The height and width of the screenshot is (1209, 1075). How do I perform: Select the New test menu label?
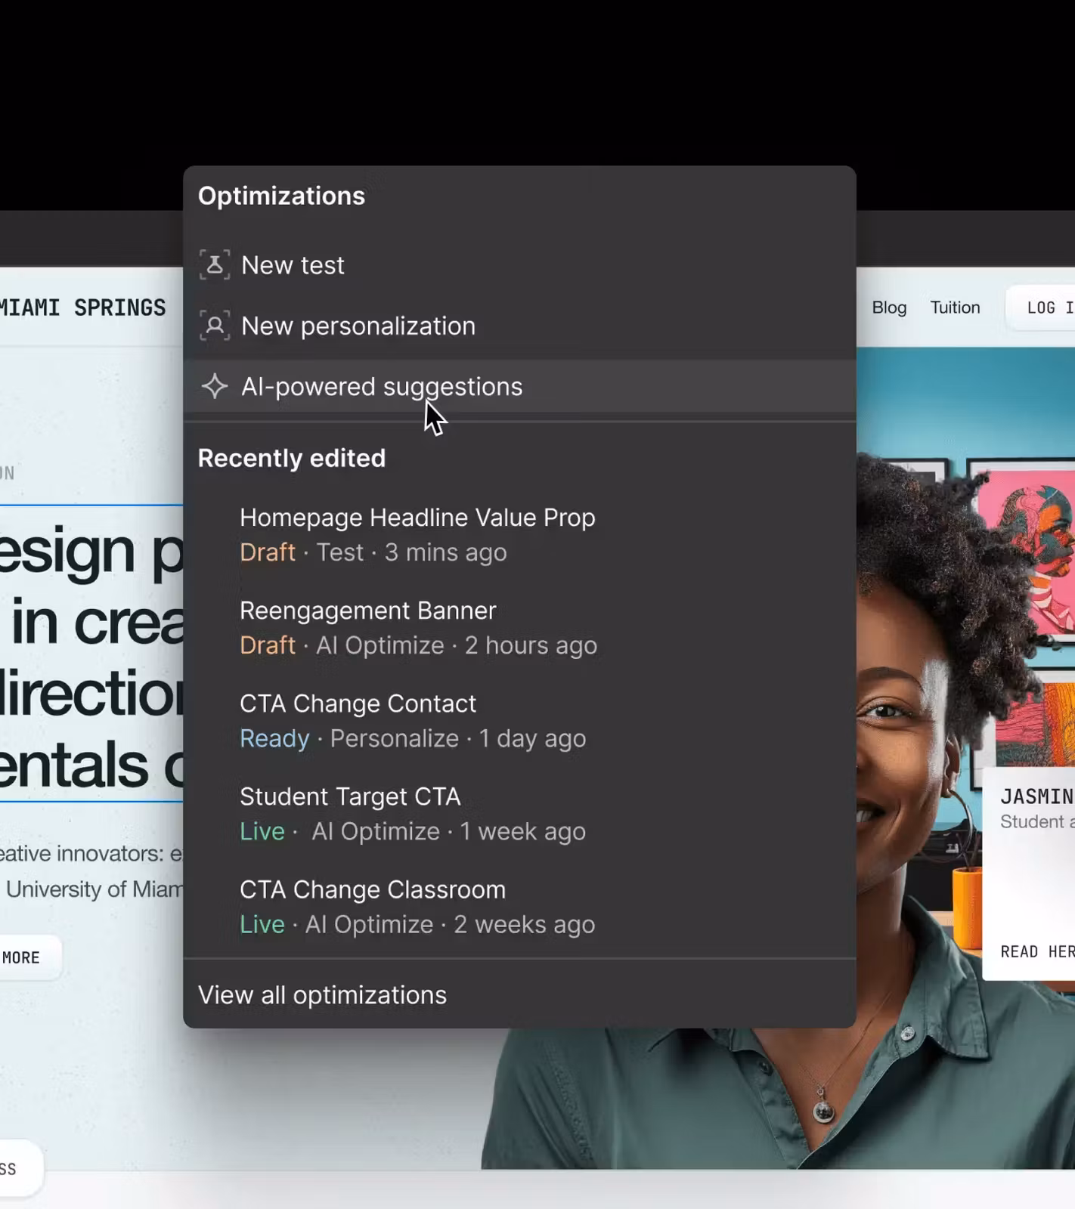(x=293, y=265)
